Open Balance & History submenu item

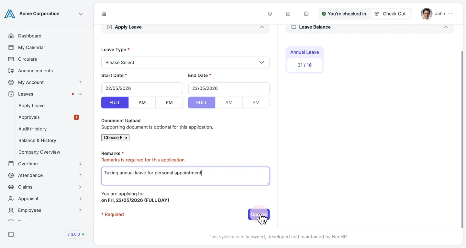pyautogui.click(x=37, y=140)
